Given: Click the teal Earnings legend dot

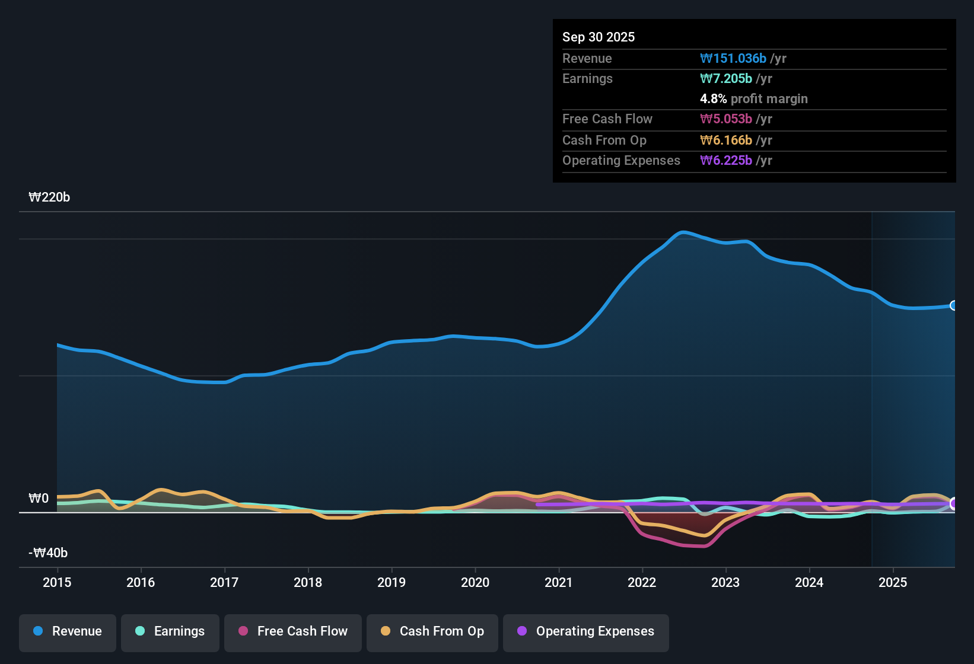Looking at the screenshot, I should click(x=140, y=631).
